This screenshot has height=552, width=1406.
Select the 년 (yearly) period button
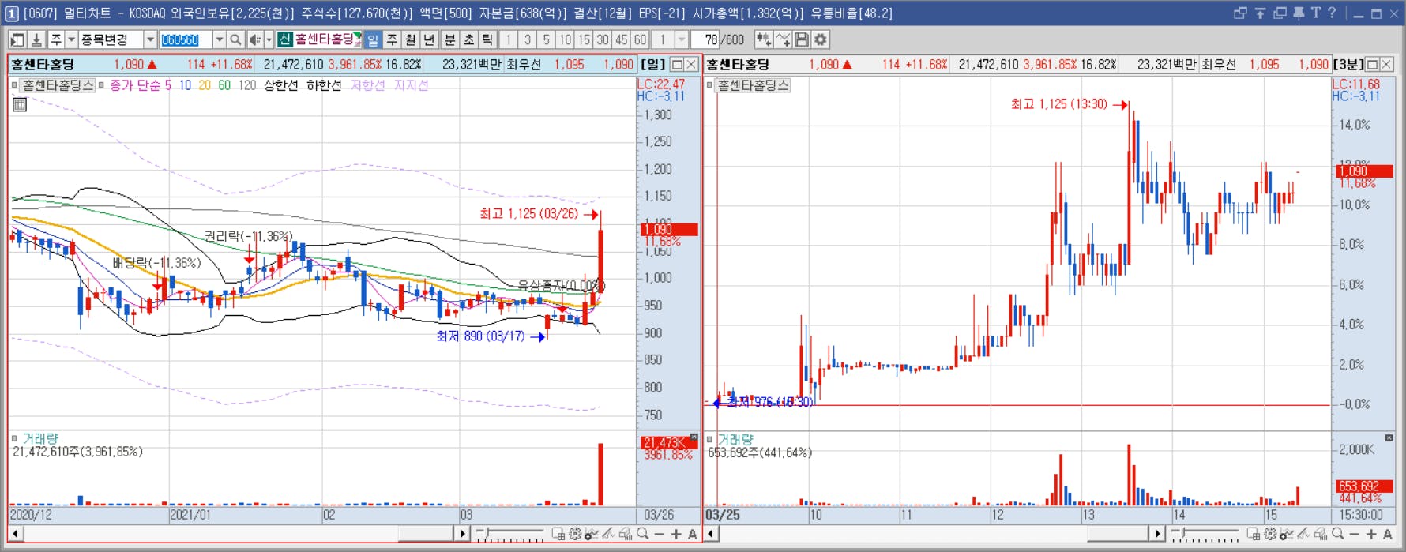[x=429, y=39]
